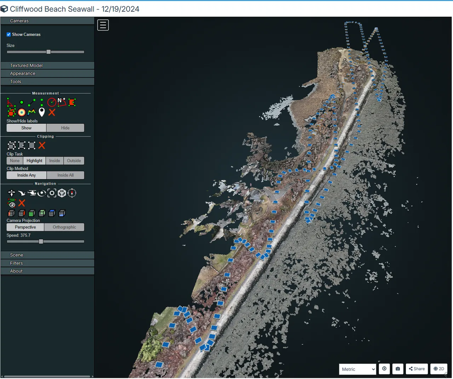Add an annotation with the map pin icon
Screen dimensions: 453x379
point(42,112)
